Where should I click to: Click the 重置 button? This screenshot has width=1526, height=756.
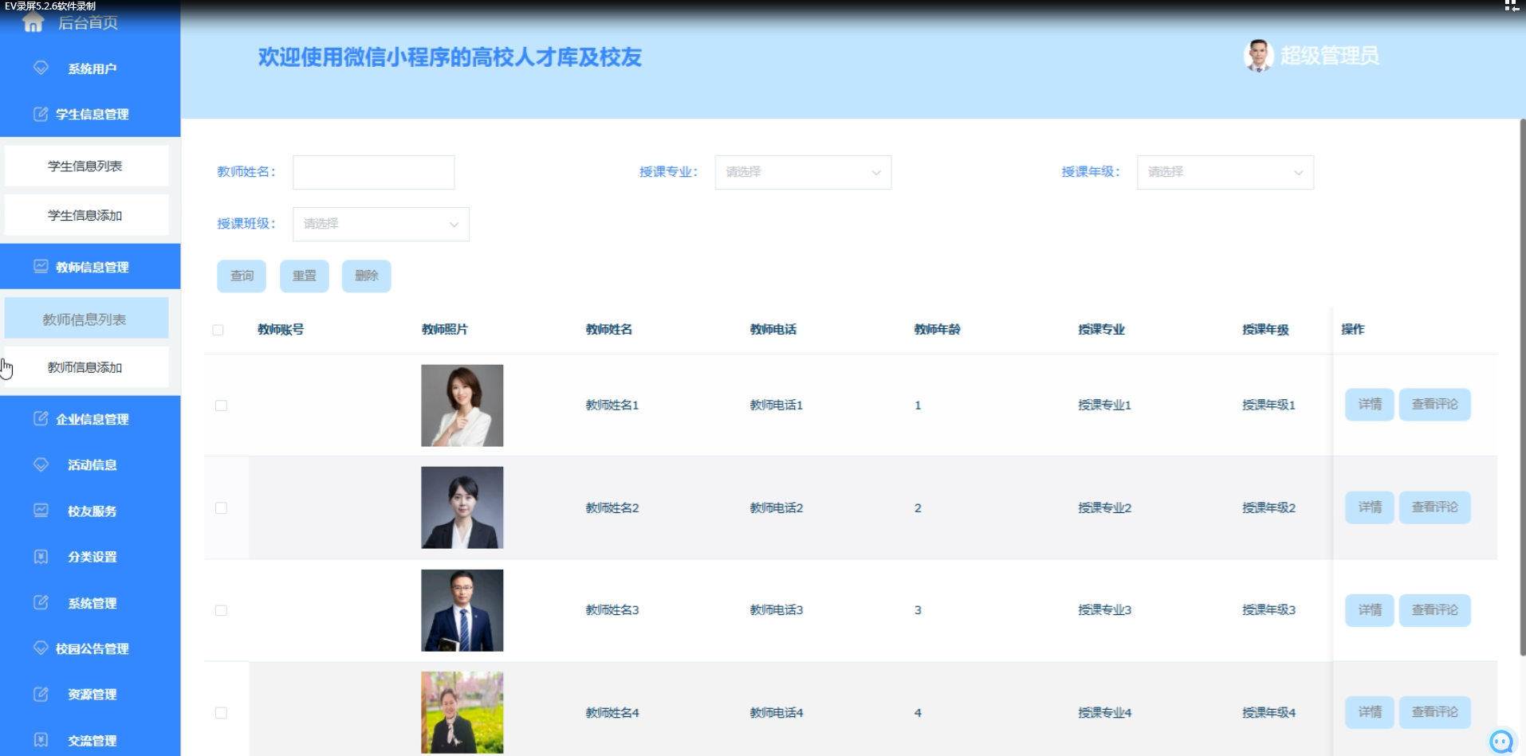coord(304,276)
